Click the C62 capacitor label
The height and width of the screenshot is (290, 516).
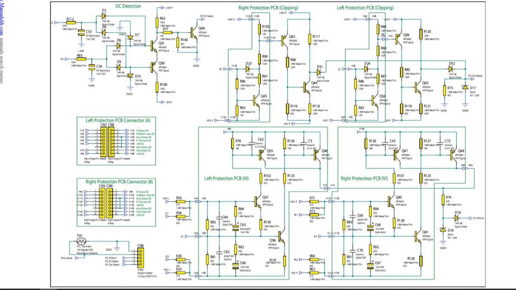[x=261, y=139]
